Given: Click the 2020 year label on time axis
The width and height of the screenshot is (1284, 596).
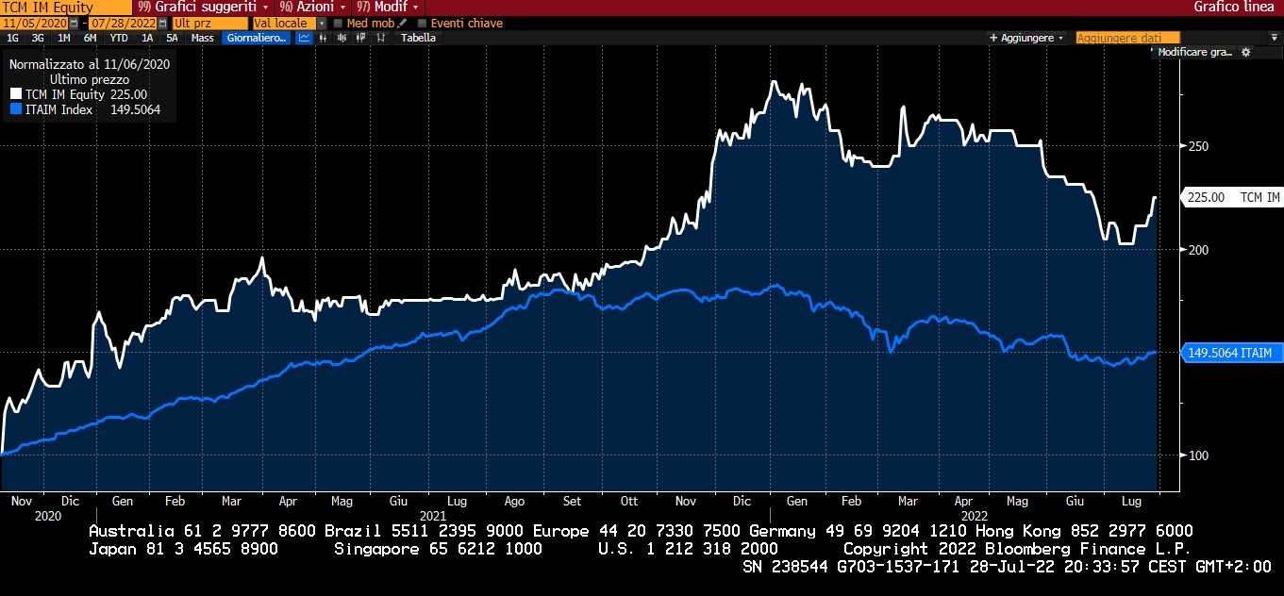Looking at the screenshot, I should 47,516.
